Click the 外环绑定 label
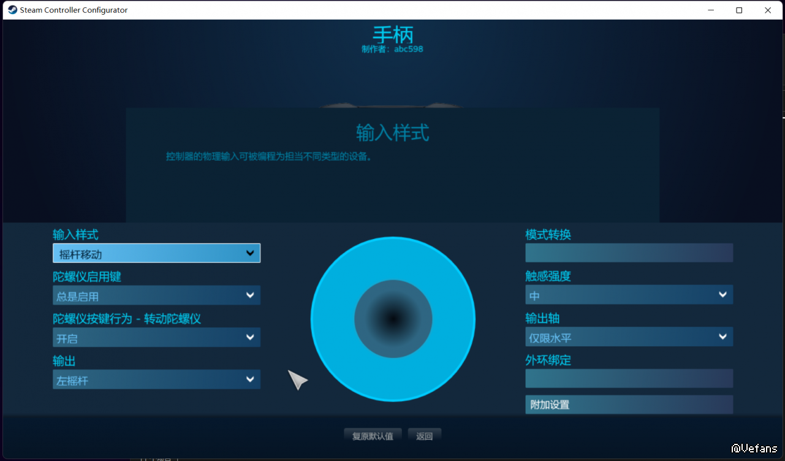The image size is (785, 461). pos(548,360)
